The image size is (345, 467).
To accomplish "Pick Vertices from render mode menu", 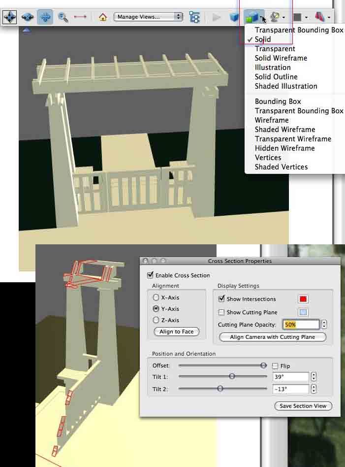I will tap(268, 158).
